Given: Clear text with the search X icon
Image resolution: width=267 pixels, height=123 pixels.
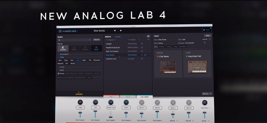Looking at the screenshot, I should click(90, 40).
